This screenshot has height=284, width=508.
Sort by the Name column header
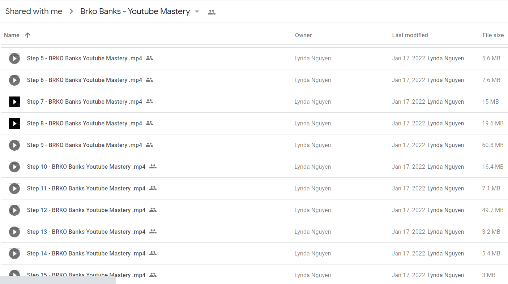[x=12, y=35]
